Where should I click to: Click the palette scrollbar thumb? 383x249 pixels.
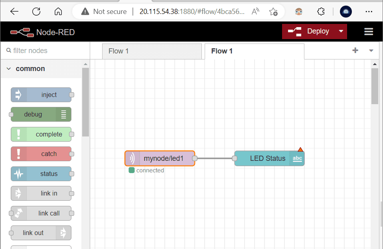click(85, 102)
